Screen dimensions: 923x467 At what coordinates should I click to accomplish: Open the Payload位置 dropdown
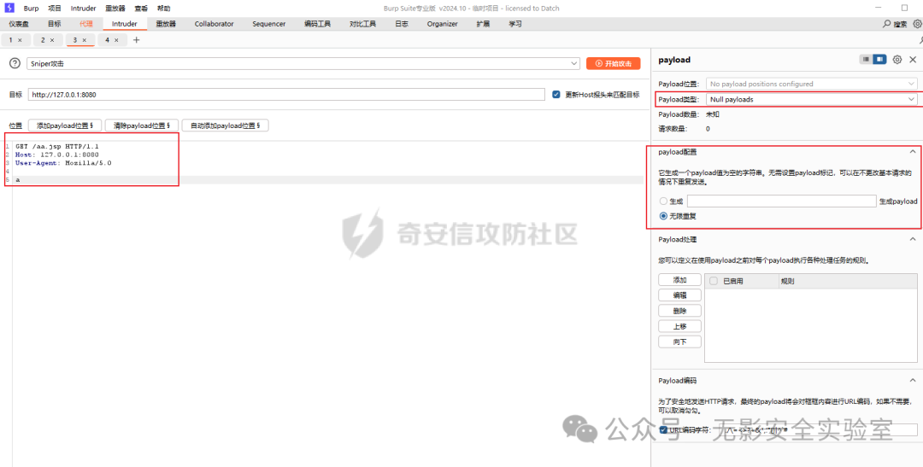click(812, 85)
